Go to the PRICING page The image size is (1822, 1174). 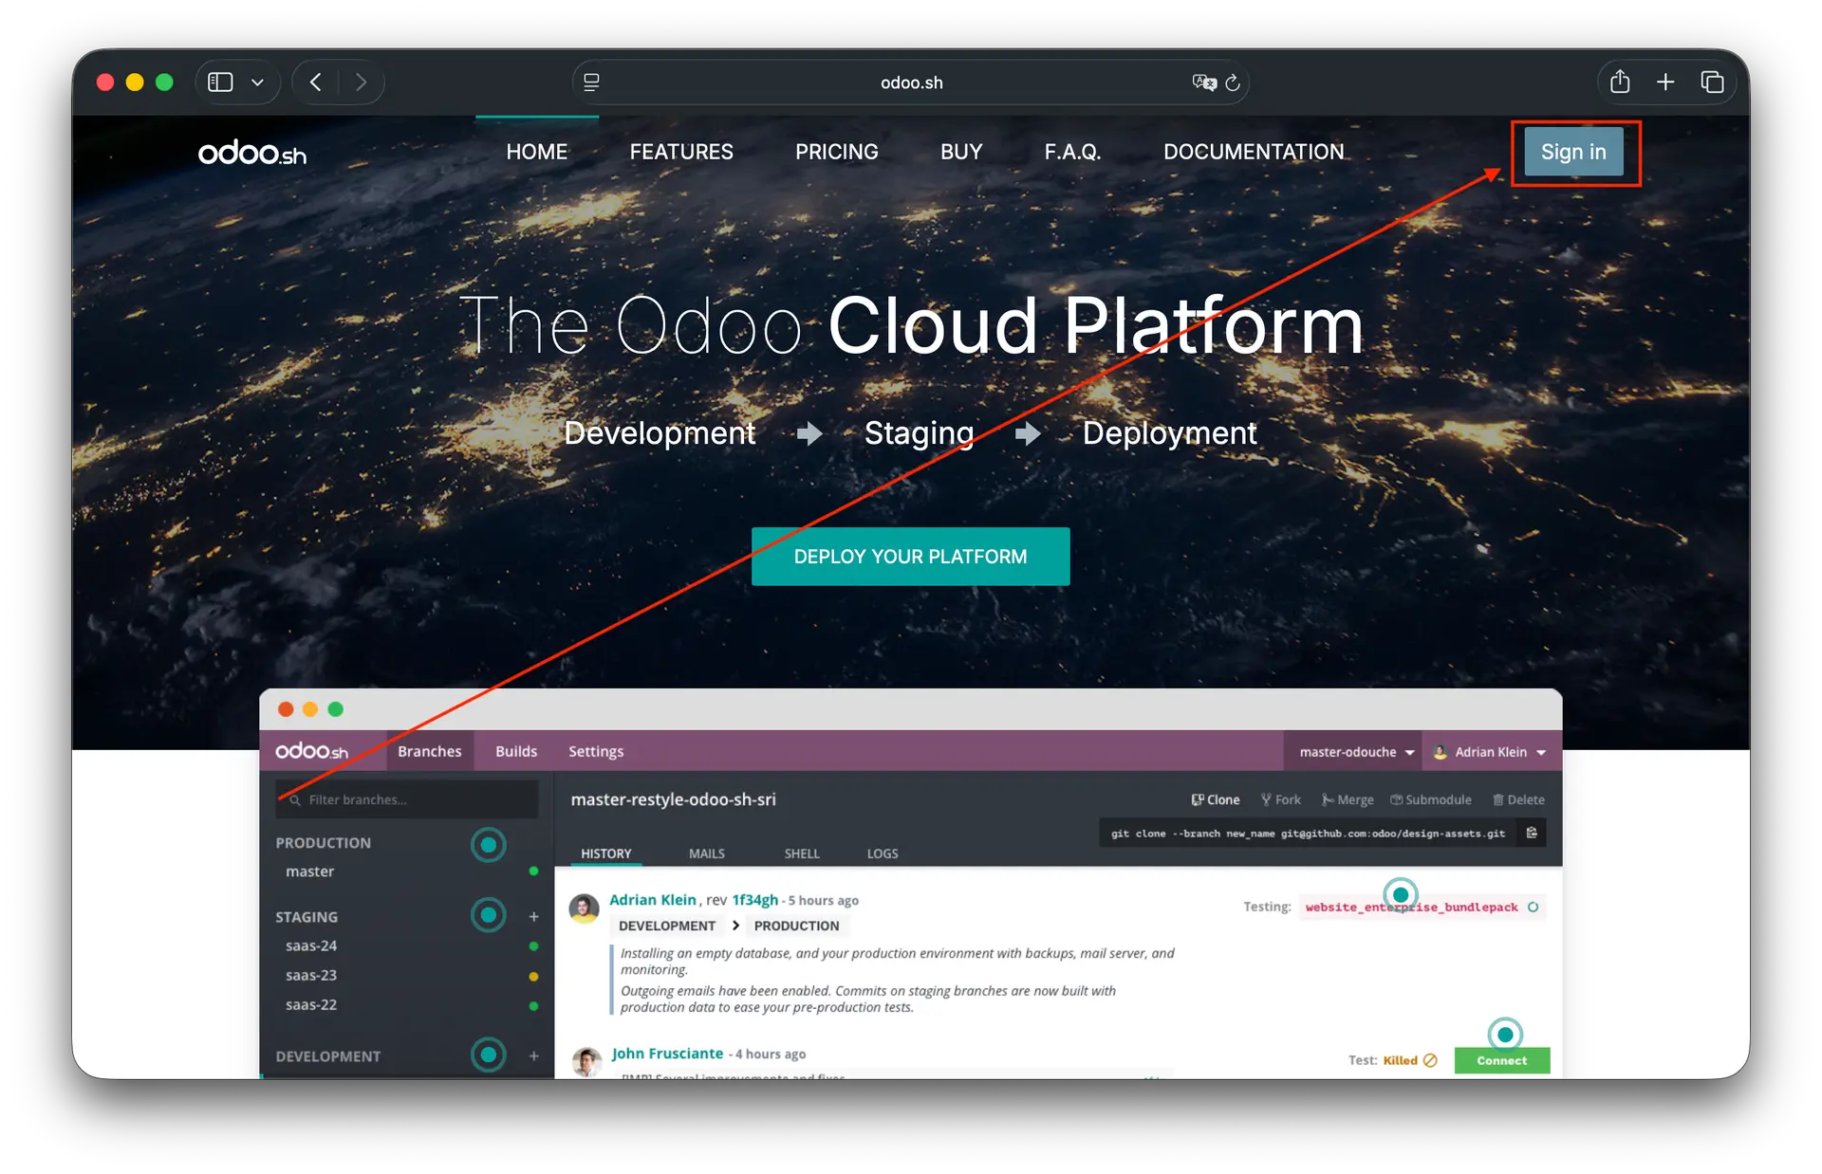[837, 152]
